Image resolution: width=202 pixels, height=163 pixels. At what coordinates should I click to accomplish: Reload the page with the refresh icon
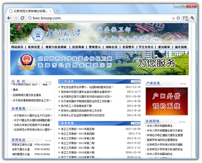tap(23, 18)
